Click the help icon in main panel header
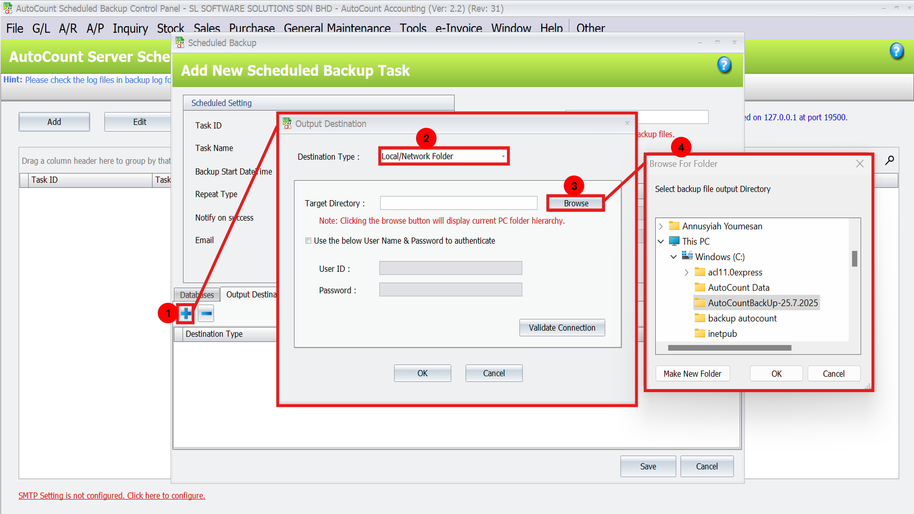This screenshot has width=914, height=514. point(896,51)
